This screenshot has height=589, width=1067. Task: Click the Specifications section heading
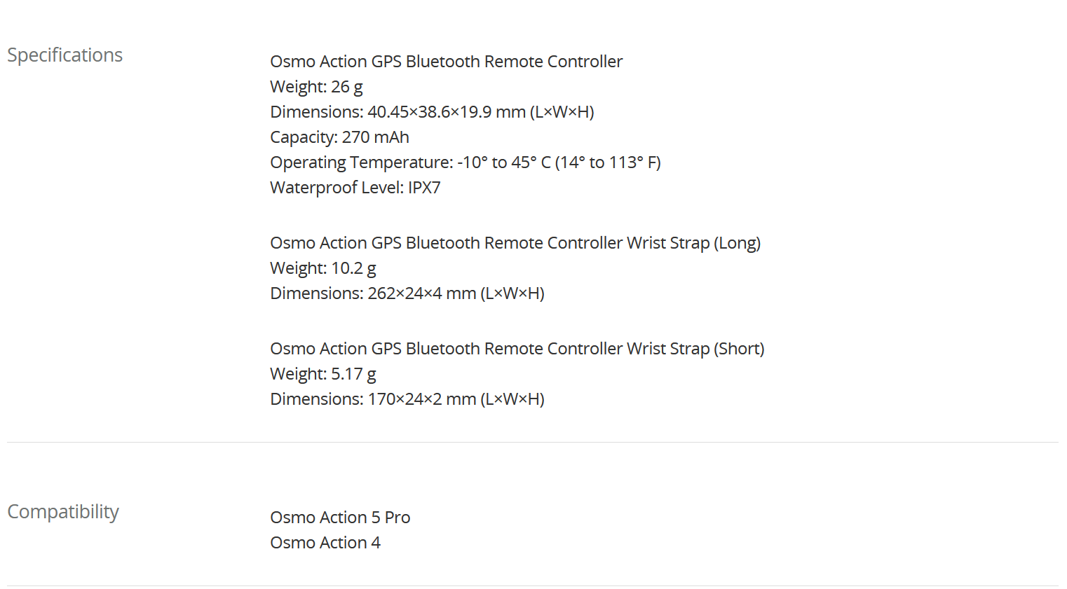(64, 55)
